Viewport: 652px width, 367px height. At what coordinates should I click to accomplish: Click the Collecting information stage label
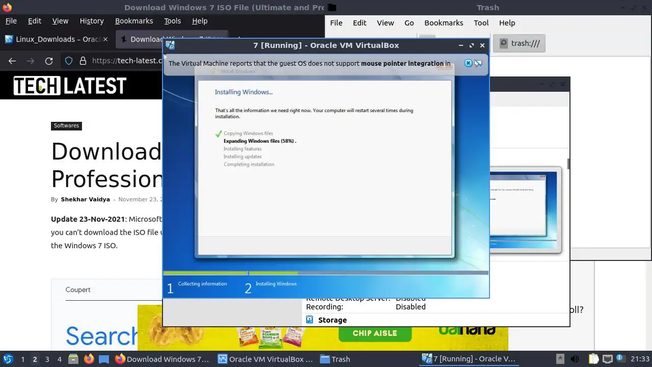(x=202, y=284)
